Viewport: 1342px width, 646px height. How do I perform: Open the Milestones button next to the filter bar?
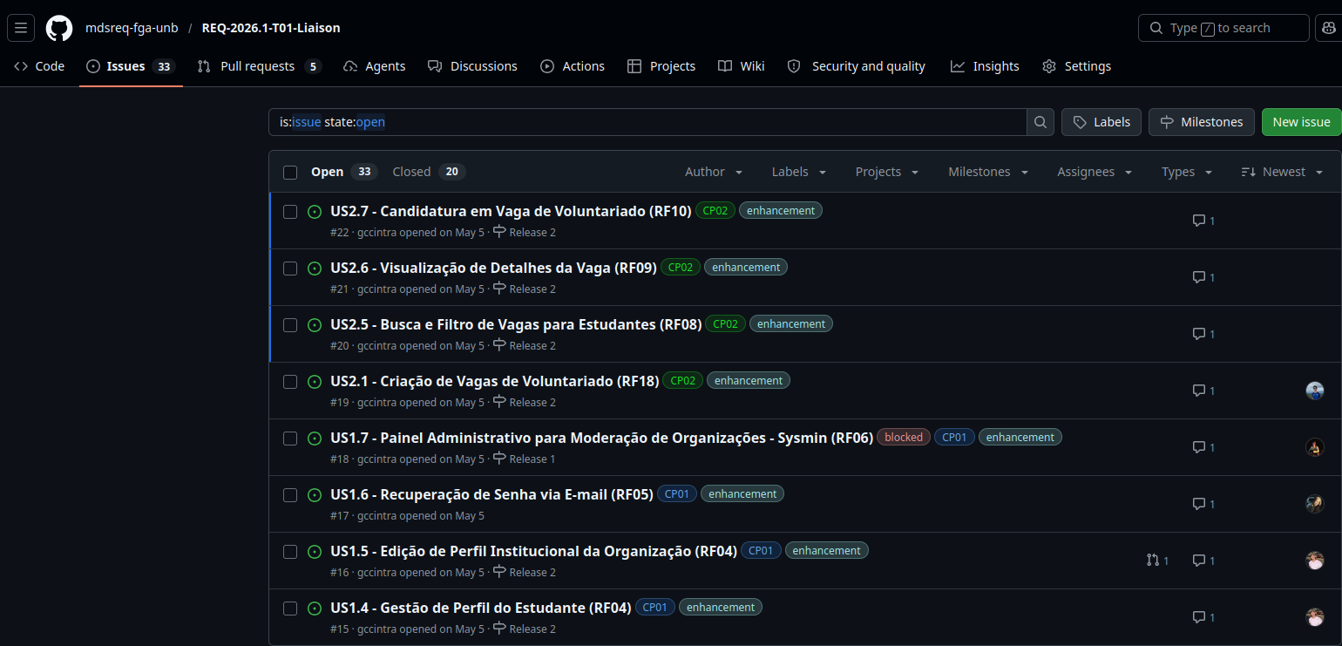pos(1202,122)
